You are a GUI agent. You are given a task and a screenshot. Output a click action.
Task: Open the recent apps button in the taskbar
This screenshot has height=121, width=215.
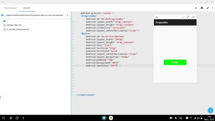11,118
